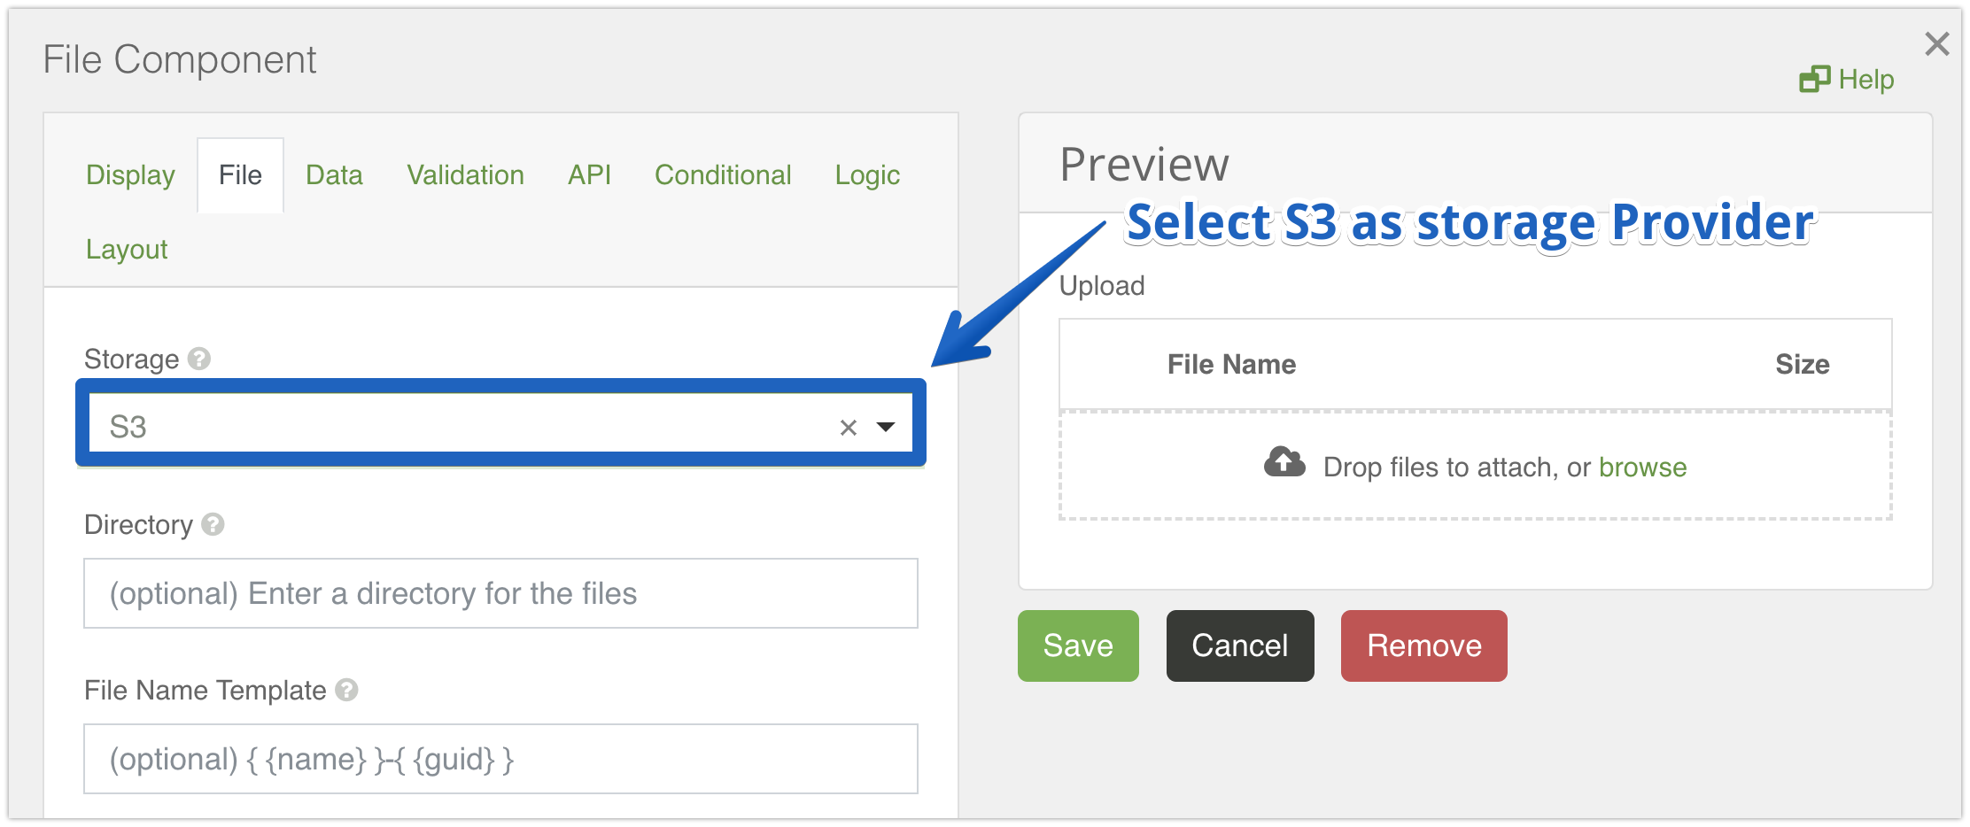Click the red Remove button
Viewport: 1970px width, 827px height.
(x=1423, y=645)
